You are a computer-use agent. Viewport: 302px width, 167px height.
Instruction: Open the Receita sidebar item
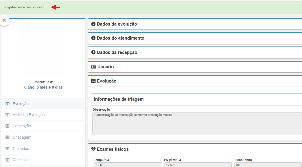pos(19,160)
